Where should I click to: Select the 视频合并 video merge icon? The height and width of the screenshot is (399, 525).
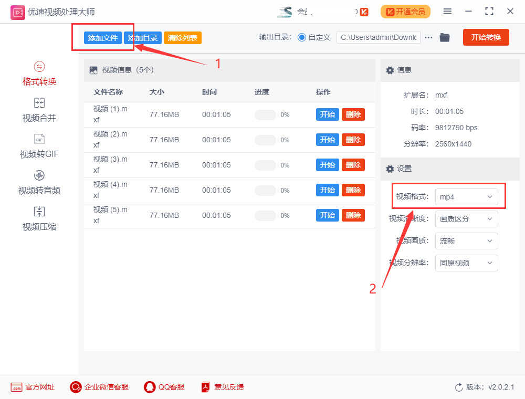[39, 103]
